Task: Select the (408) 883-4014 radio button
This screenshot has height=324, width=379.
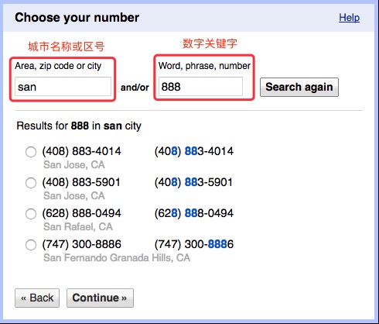Action: [x=31, y=152]
